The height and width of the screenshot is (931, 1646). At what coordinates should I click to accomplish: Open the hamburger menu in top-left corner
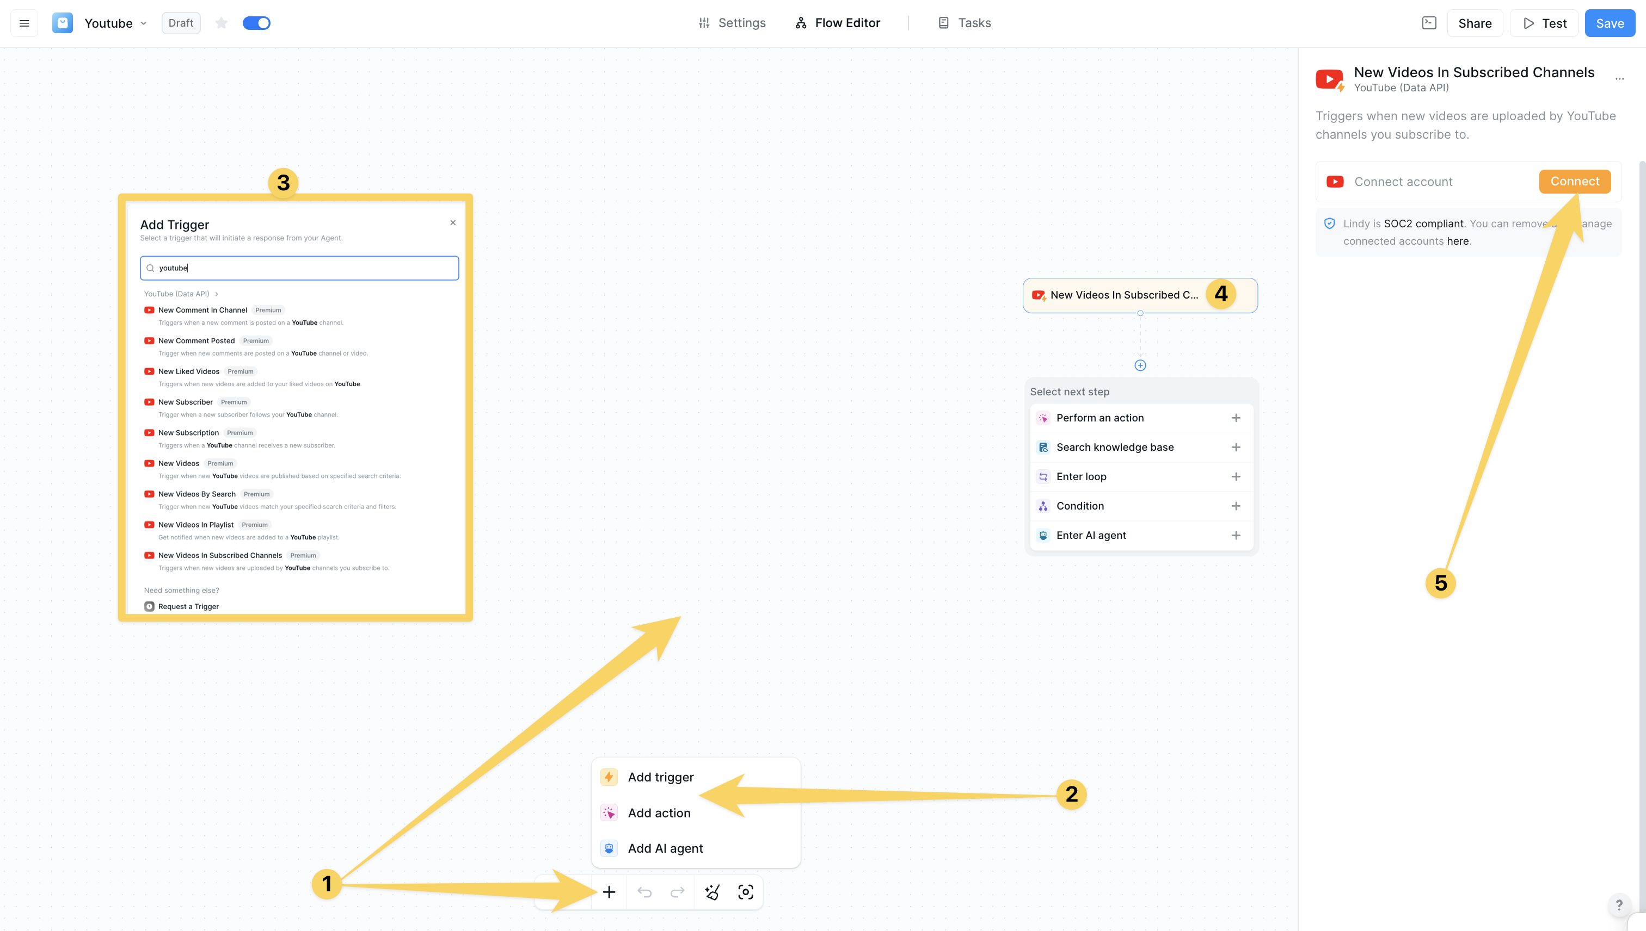pyautogui.click(x=24, y=22)
